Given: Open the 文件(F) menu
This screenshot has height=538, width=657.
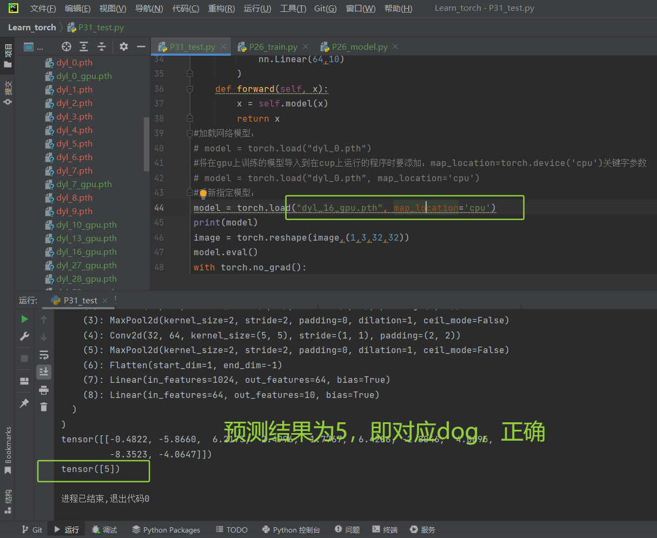Looking at the screenshot, I should (43, 9).
